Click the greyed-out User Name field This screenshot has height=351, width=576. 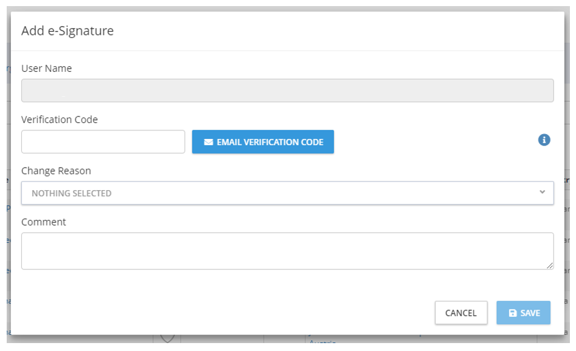pyautogui.click(x=287, y=91)
